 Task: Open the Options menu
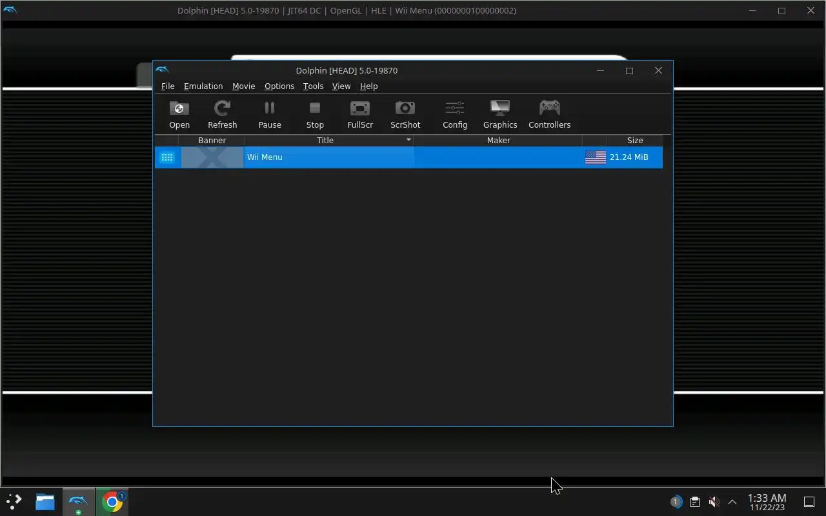tap(279, 86)
